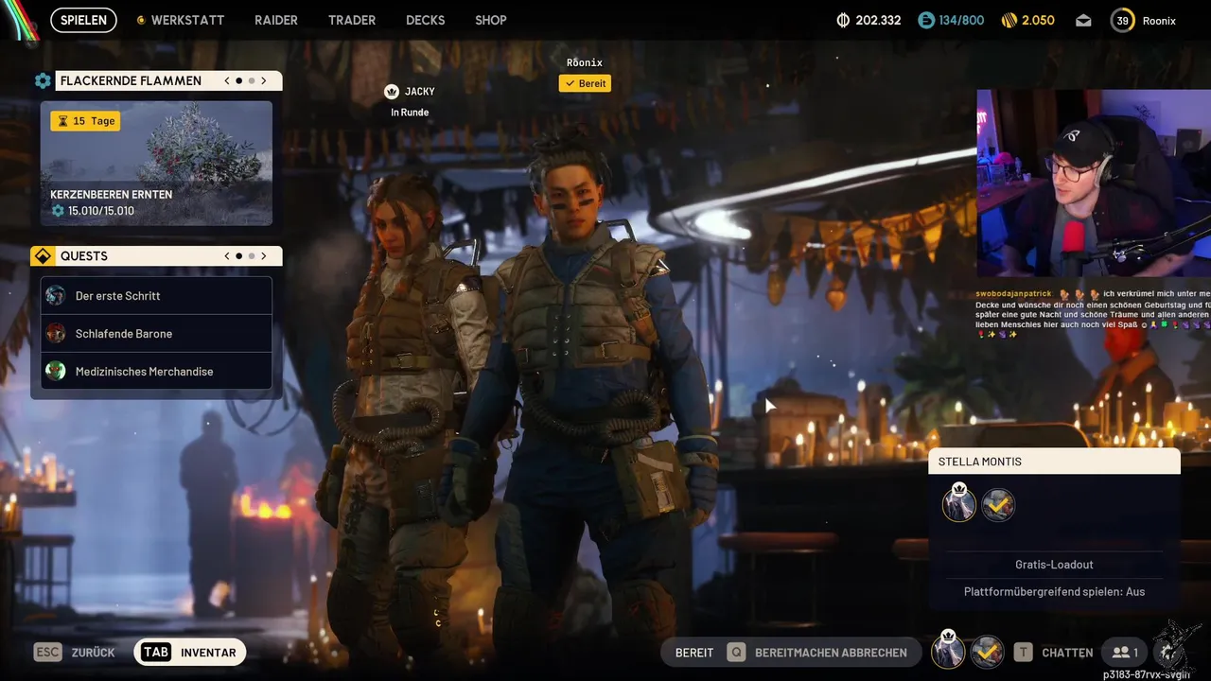This screenshot has height=681, width=1211.
Task: Open the SPIELEN tab
Action: (83, 20)
